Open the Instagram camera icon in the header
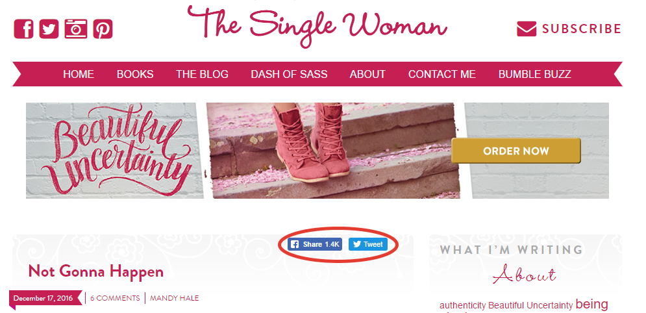The height and width of the screenshot is (313, 646). 76,29
